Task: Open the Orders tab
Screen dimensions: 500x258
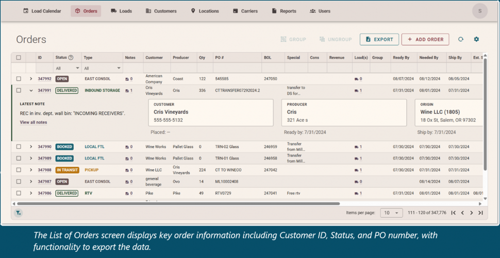Action: pos(86,11)
